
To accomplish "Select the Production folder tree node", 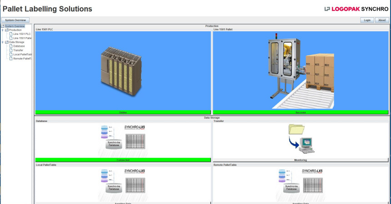I will pyautogui.click(x=15, y=30).
